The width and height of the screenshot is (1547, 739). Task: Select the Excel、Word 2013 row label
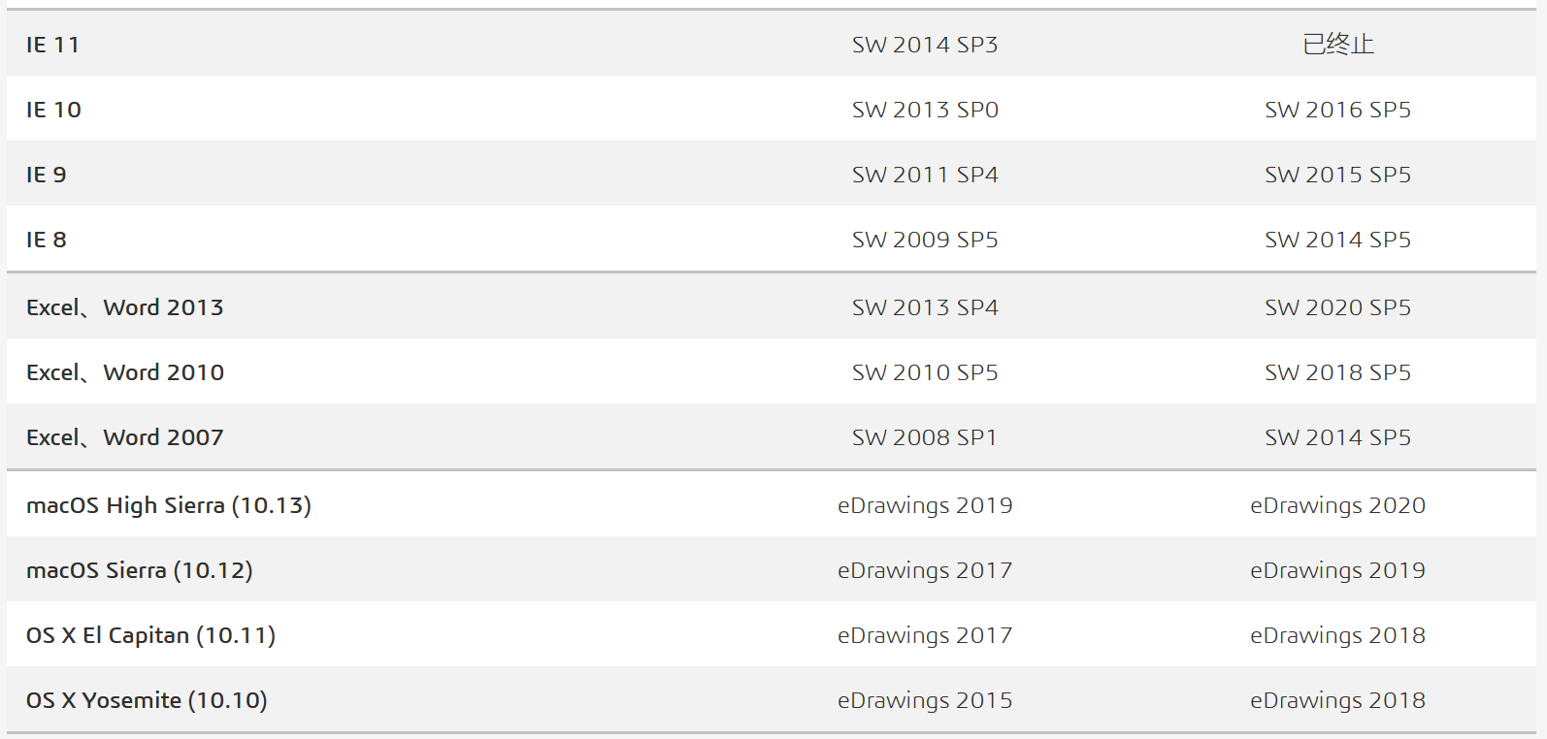[125, 307]
